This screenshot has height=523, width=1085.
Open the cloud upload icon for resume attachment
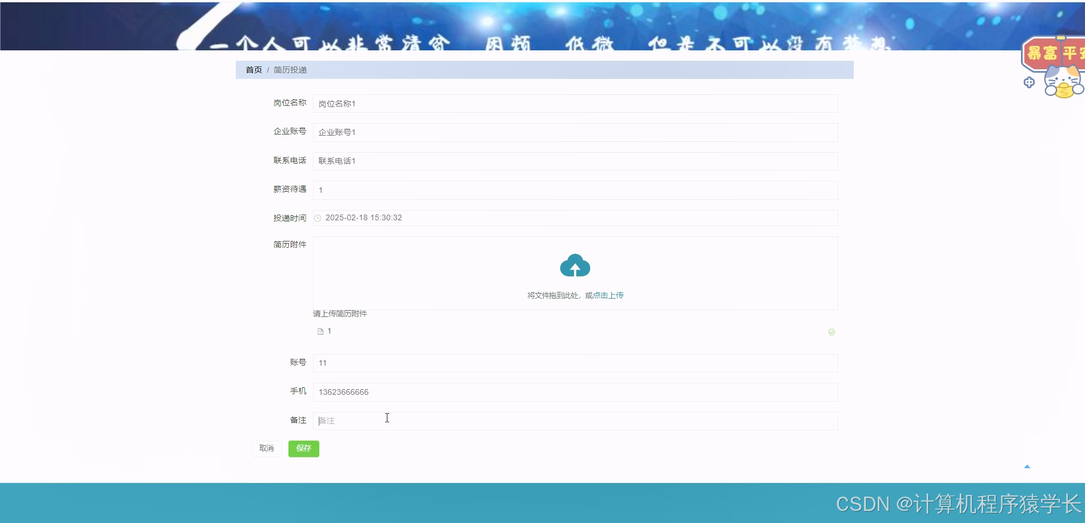coord(575,265)
